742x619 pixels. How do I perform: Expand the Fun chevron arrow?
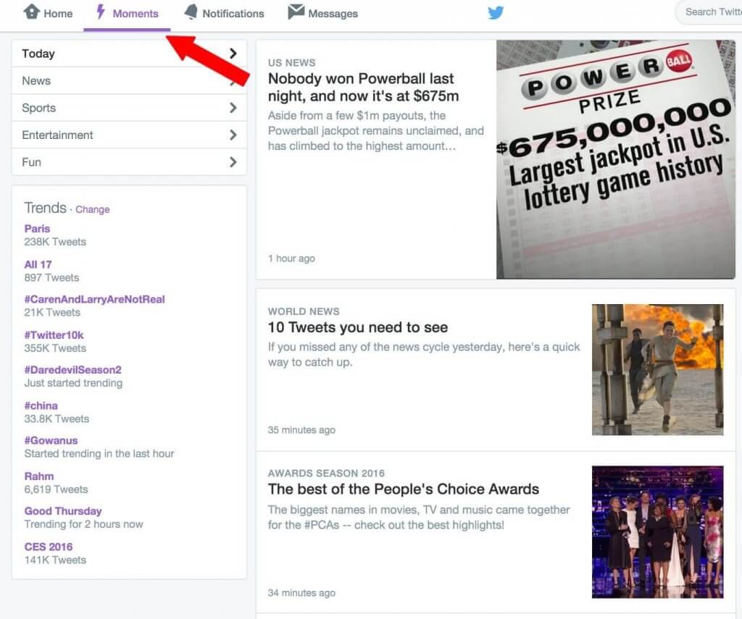pos(233,162)
